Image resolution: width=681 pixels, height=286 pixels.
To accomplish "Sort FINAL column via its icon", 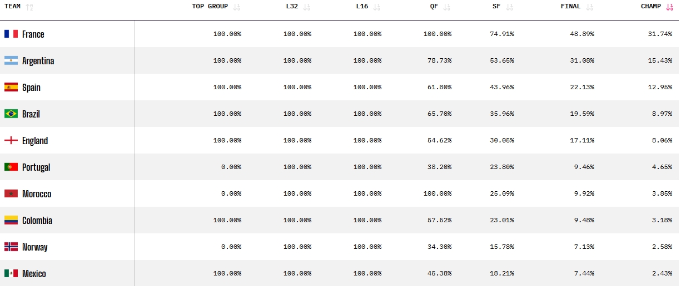I will (x=590, y=7).
